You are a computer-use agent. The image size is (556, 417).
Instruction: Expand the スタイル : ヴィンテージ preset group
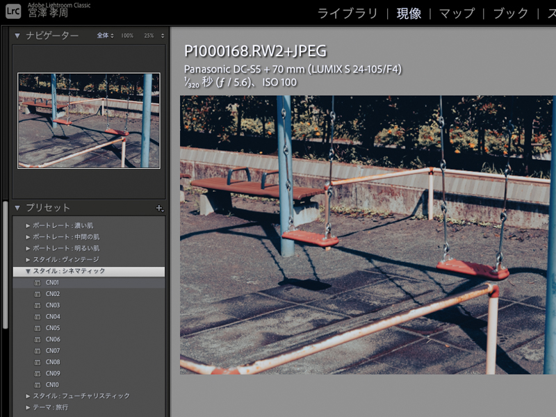[x=28, y=259]
